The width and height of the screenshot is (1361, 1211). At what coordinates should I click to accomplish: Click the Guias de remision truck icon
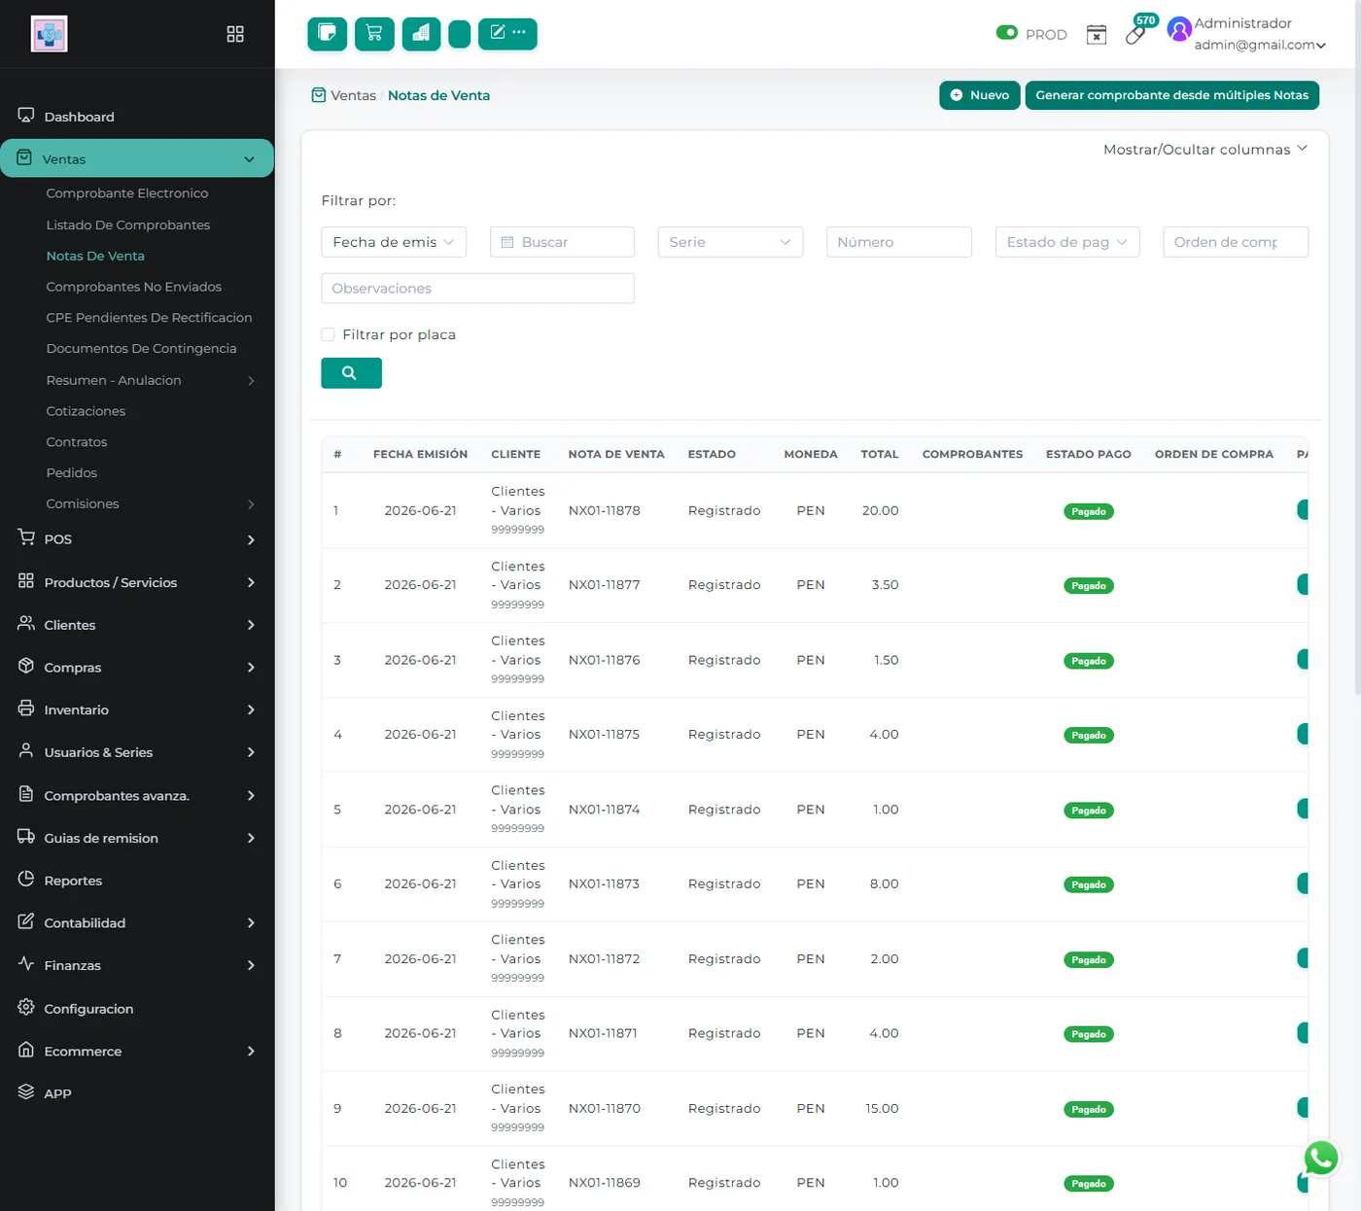tap(26, 837)
